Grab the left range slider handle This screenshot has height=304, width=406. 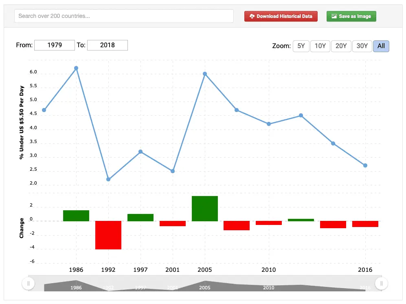tap(28, 283)
